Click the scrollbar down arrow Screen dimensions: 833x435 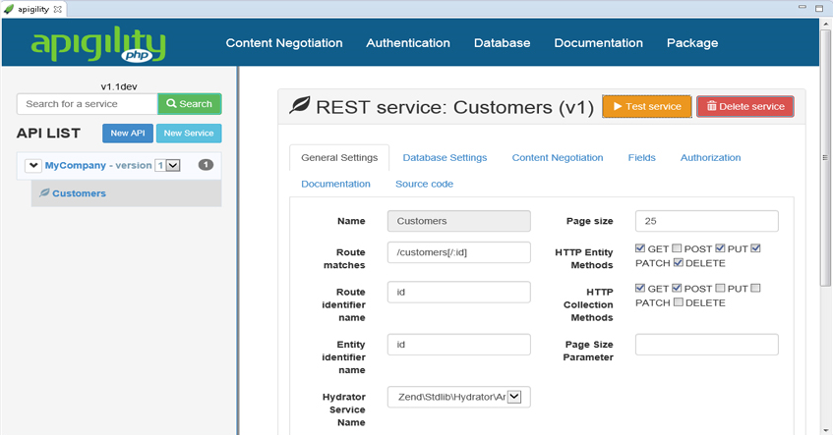(825, 430)
